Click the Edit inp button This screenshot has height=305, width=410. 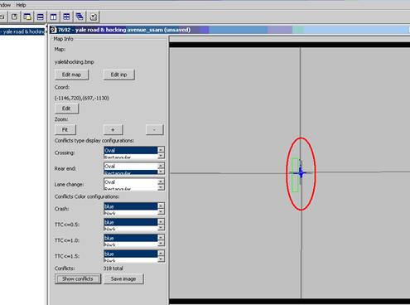[x=119, y=75]
